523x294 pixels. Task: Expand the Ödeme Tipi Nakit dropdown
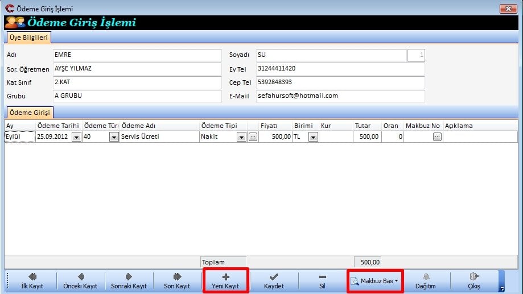241,137
